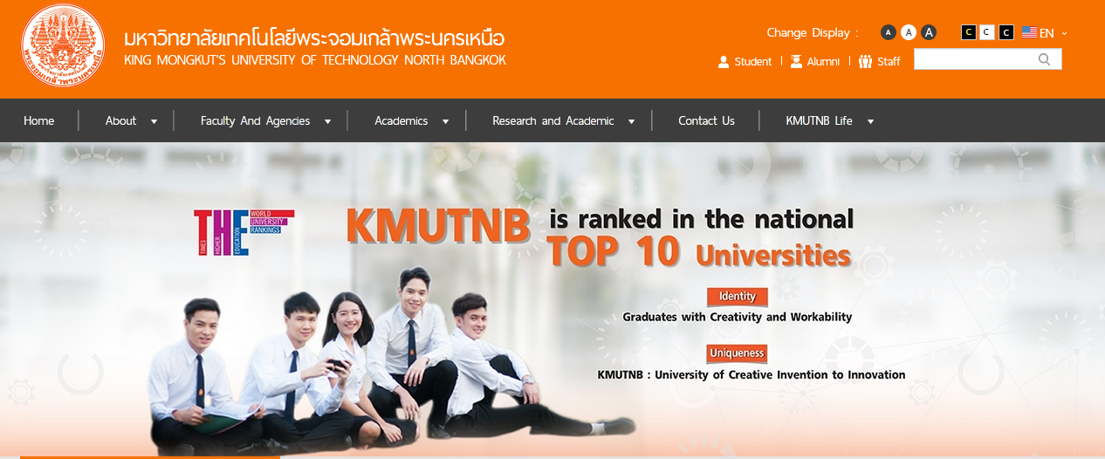Open the Student portal icon link
Image resolution: width=1105 pixels, height=459 pixels.
(x=724, y=61)
